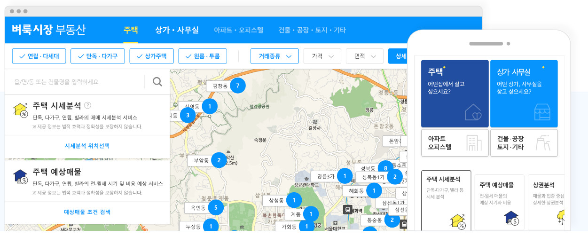Select the 신영동 cluster marker 1
This screenshot has width=588, height=236.
[x=210, y=106]
